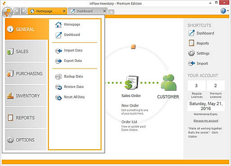Select the REPORTS menu category
Image resolution: width=231 pixels, height=166 pixels.
[x=26, y=118]
